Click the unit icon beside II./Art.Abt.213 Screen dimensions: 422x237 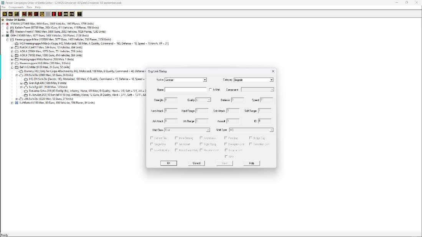pyautogui.click(x=26, y=95)
